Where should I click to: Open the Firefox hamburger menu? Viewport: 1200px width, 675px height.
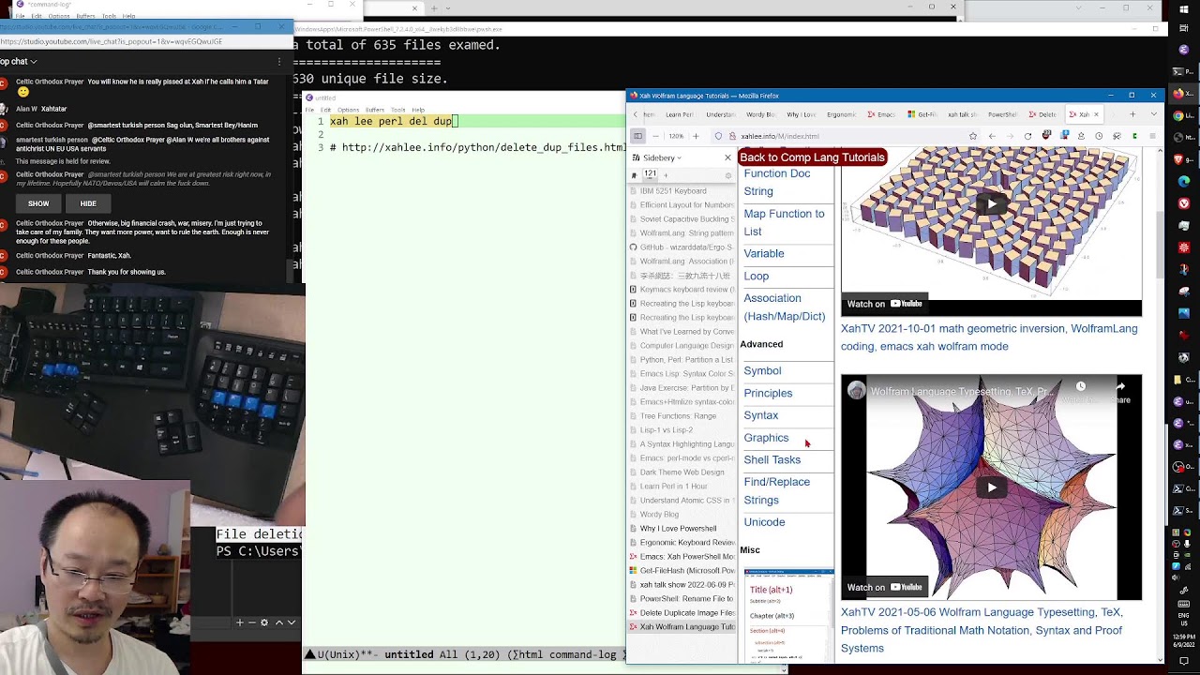coord(1152,136)
